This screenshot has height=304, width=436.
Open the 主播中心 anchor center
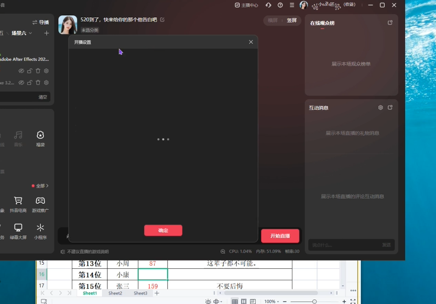pos(246,5)
